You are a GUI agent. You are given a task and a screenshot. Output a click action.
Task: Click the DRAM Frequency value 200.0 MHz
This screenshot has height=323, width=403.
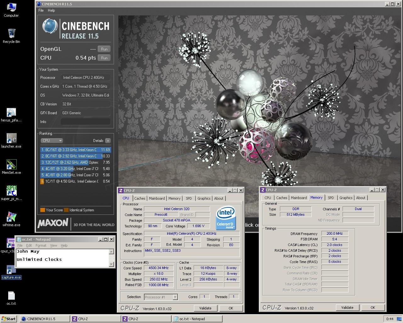pyautogui.click(x=335, y=234)
